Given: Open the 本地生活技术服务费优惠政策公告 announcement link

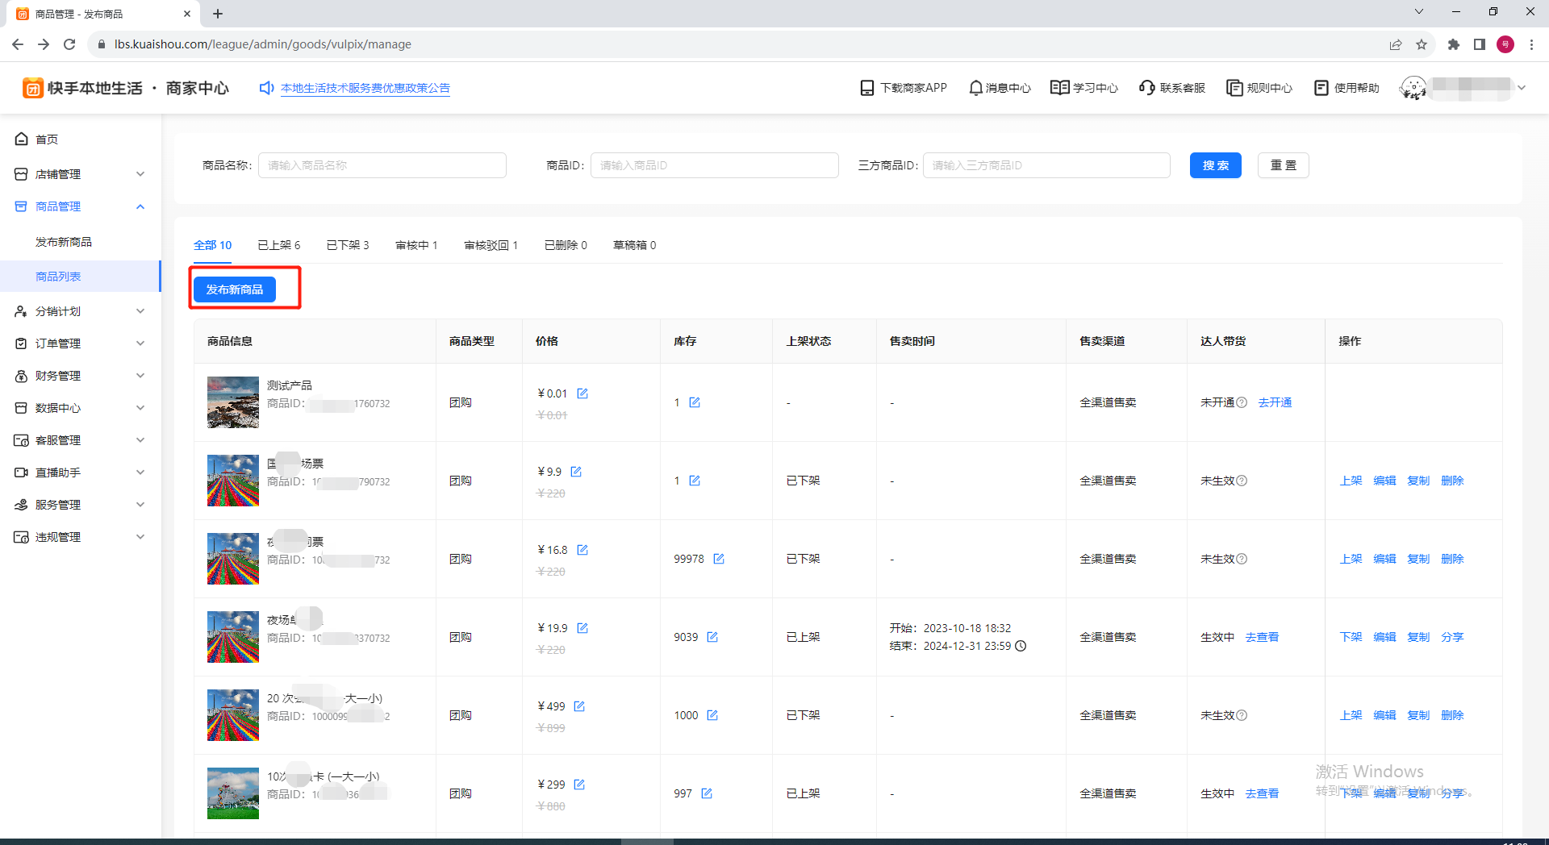Looking at the screenshot, I should pyautogui.click(x=365, y=88).
